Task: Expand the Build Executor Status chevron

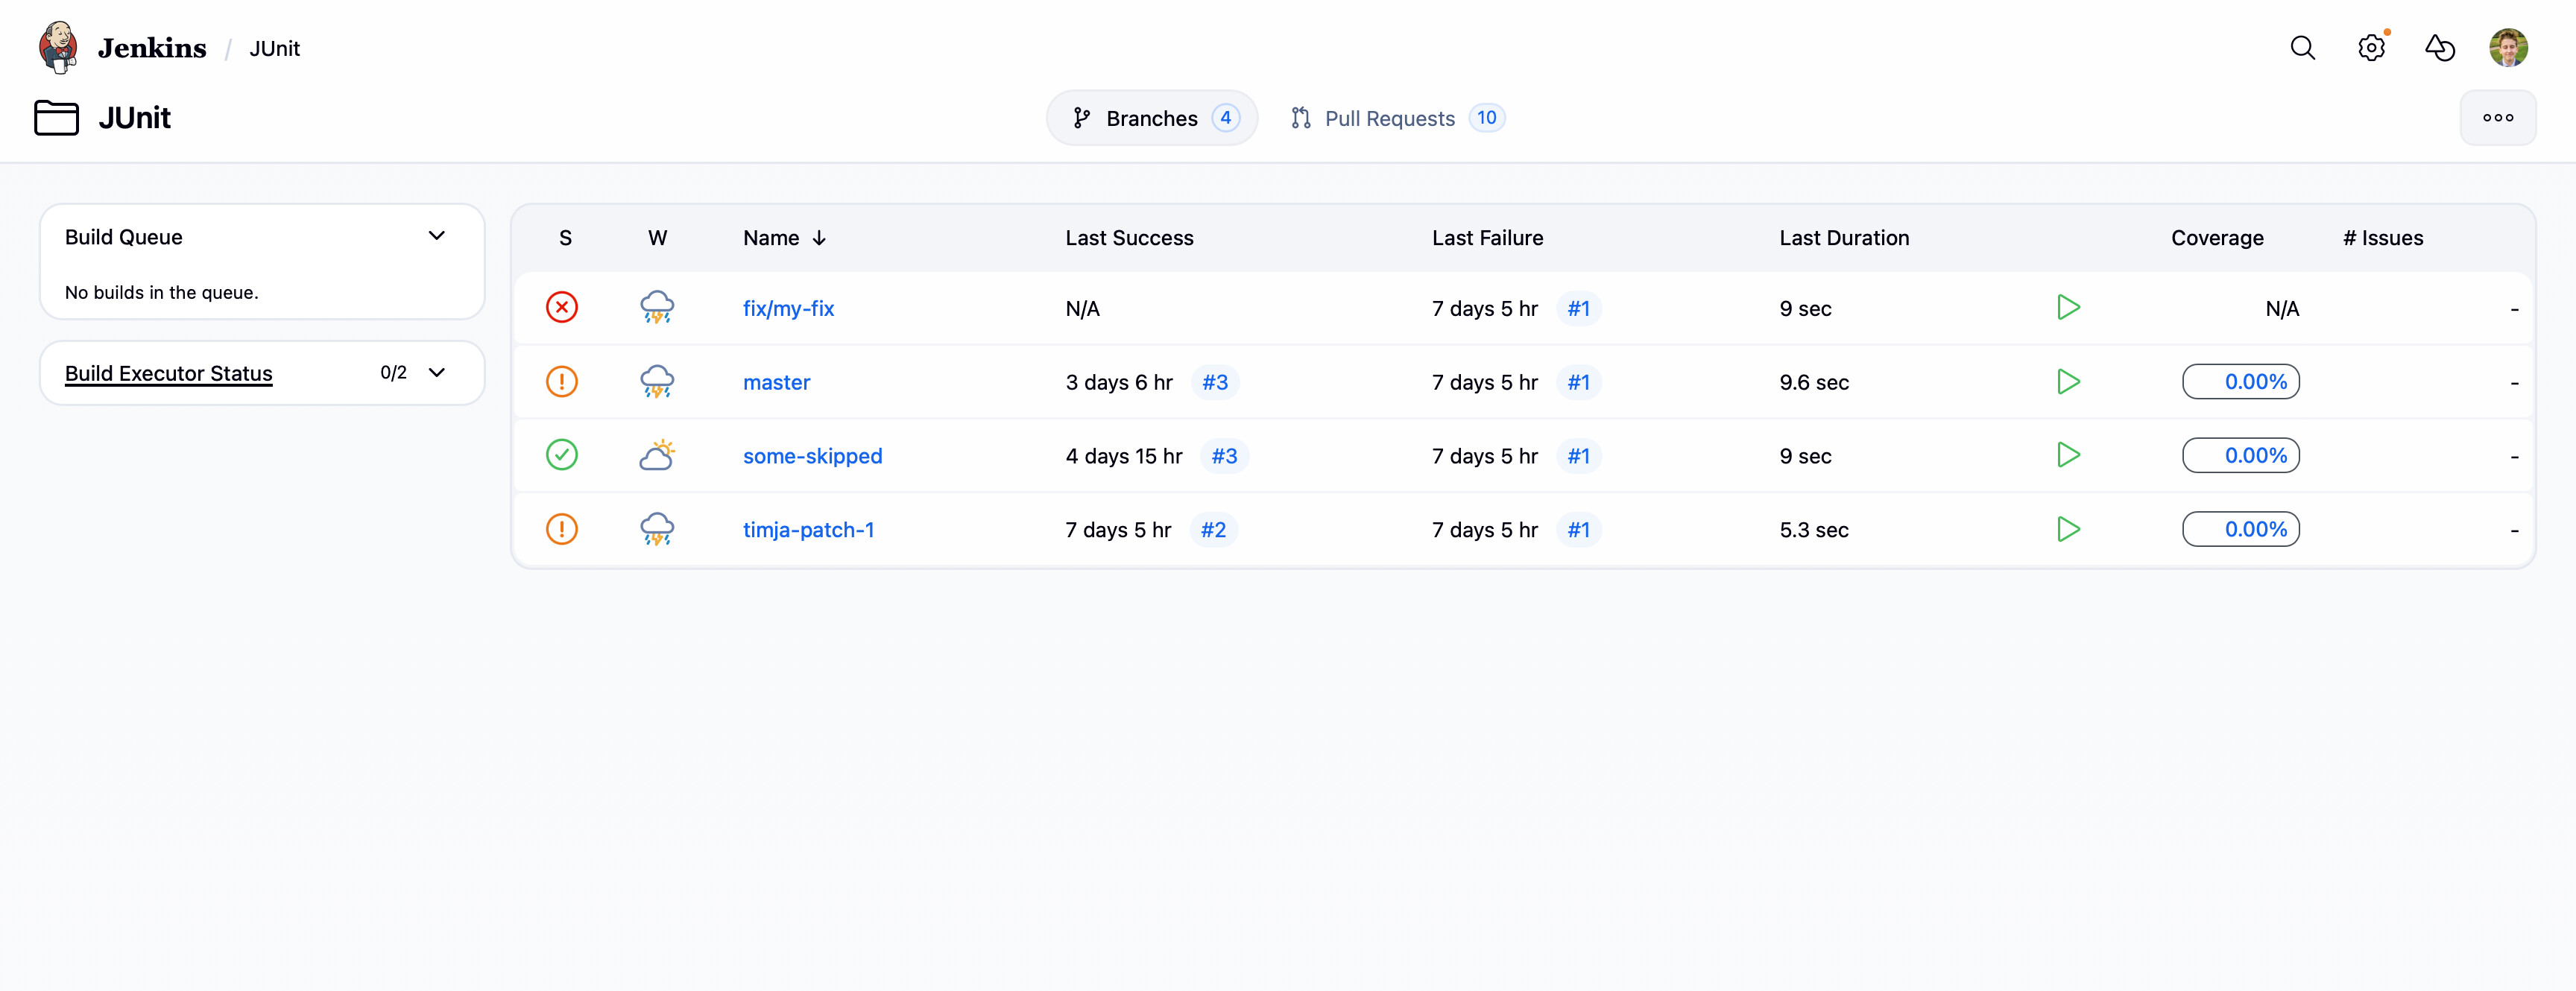Action: (x=437, y=373)
